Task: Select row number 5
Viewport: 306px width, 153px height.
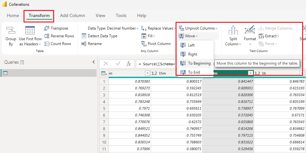Action: tap(104, 109)
